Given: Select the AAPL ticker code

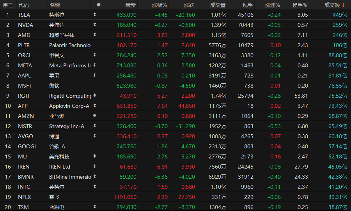Looking at the screenshot, I should [25, 76].
